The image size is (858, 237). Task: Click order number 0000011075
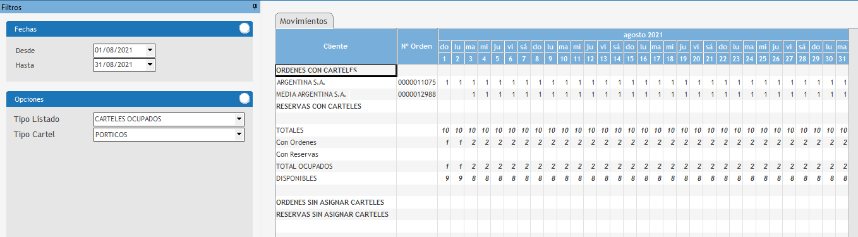417,82
